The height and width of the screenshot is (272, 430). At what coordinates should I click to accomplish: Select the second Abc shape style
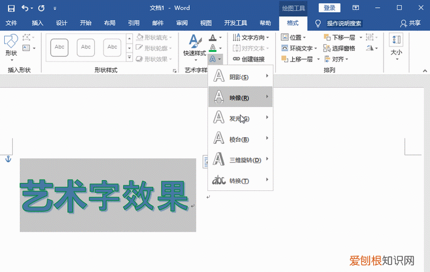click(86, 47)
